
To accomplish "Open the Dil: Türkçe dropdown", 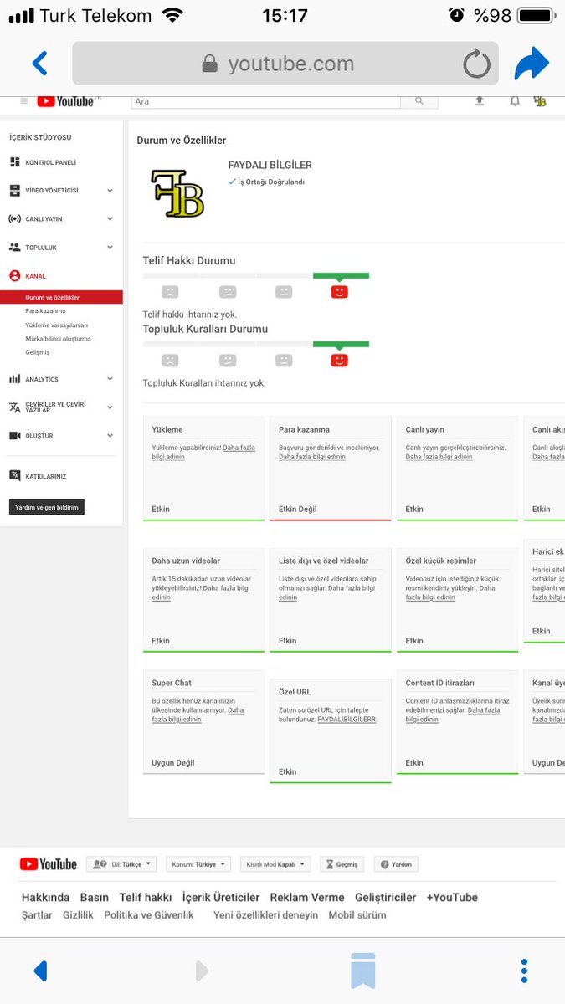I will (x=122, y=864).
